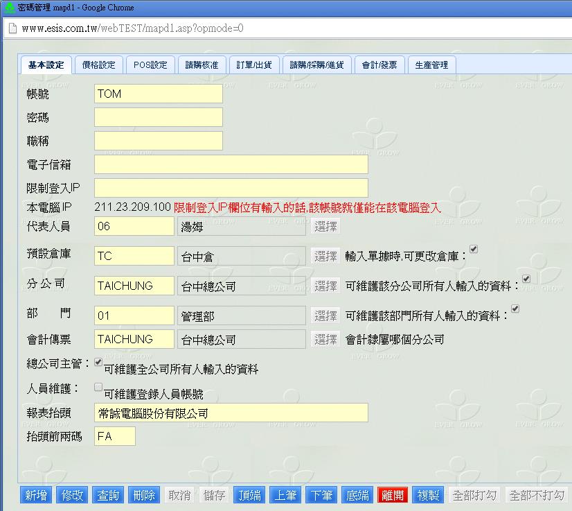Go to first record with 頂端
The width and height of the screenshot is (572, 511).
coord(249,495)
